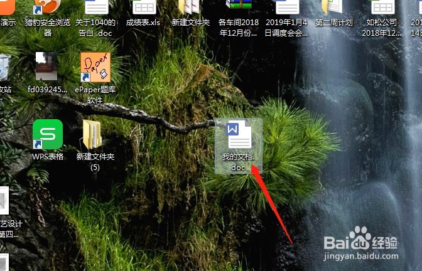
Task: Select the top-row 新建文件夹 folder icon
Action: click(190, 7)
